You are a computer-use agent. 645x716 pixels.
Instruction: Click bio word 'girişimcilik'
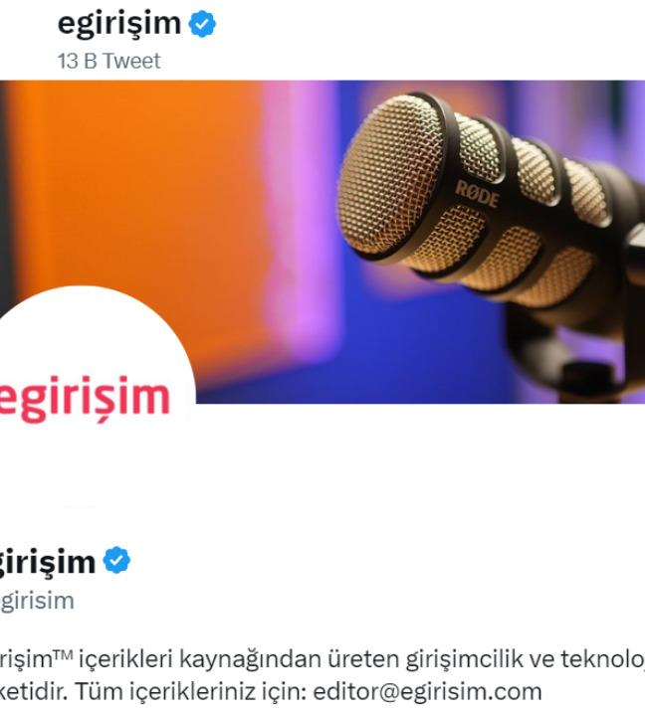(x=464, y=659)
